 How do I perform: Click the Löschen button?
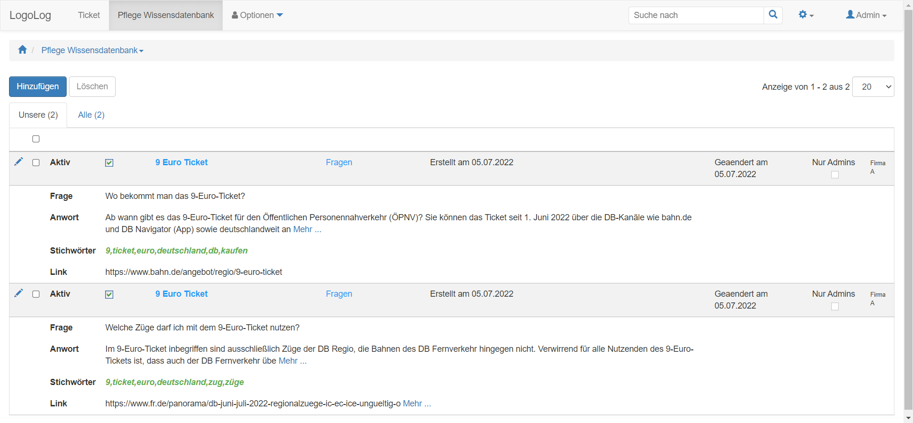pos(92,86)
